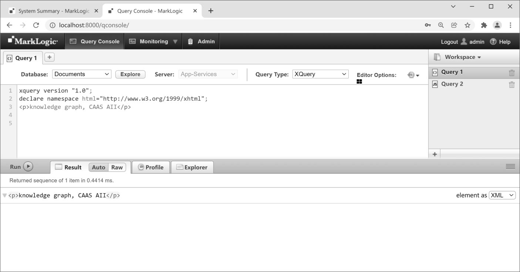
Task: Select Query 2 in workspace list
Action: [452, 84]
